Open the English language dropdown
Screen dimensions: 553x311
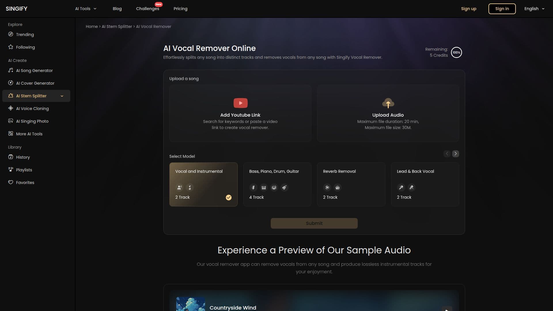click(x=534, y=9)
